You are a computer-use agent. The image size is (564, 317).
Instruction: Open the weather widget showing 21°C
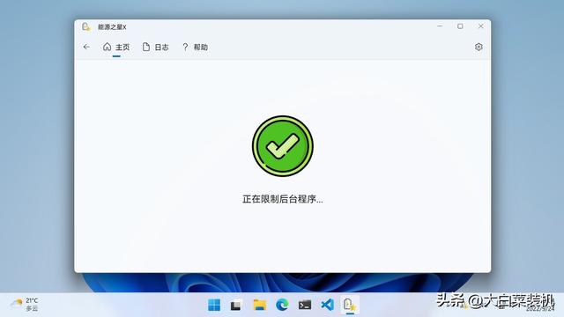pyautogui.click(x=25, y=305)
